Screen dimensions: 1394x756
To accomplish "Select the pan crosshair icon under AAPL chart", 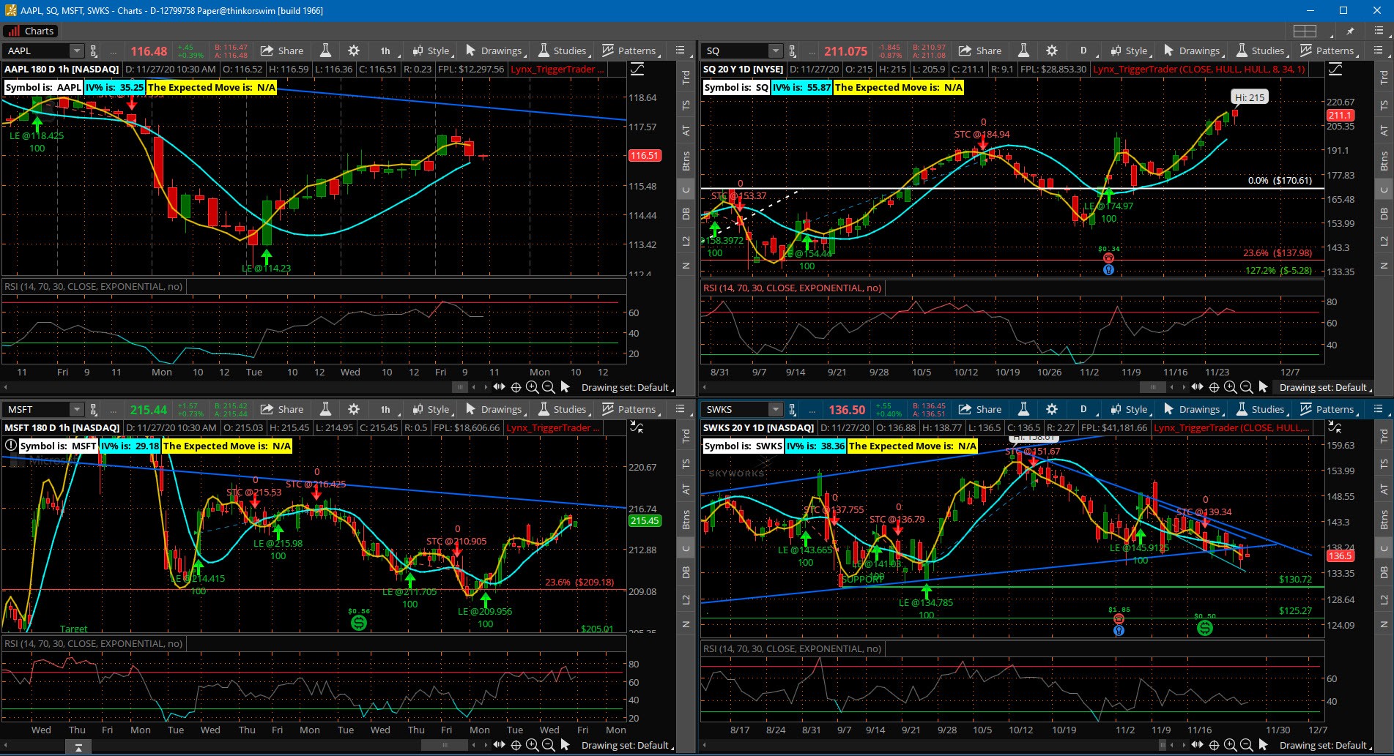I will click(516, 387).
